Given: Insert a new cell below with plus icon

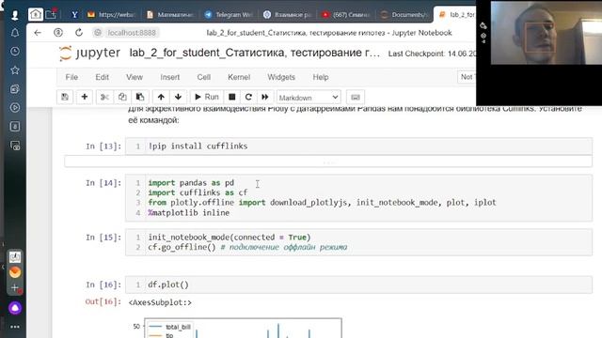Looking at the screenshot, I should tap(84, 97).
